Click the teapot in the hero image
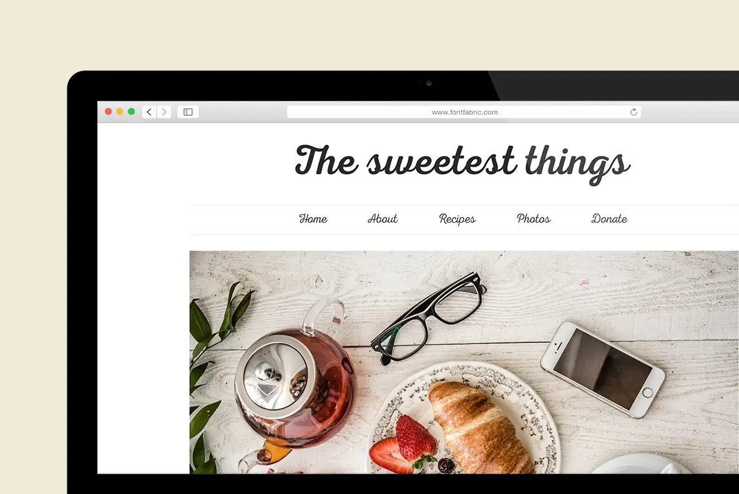The image size is (739, 494). [295, 382]
